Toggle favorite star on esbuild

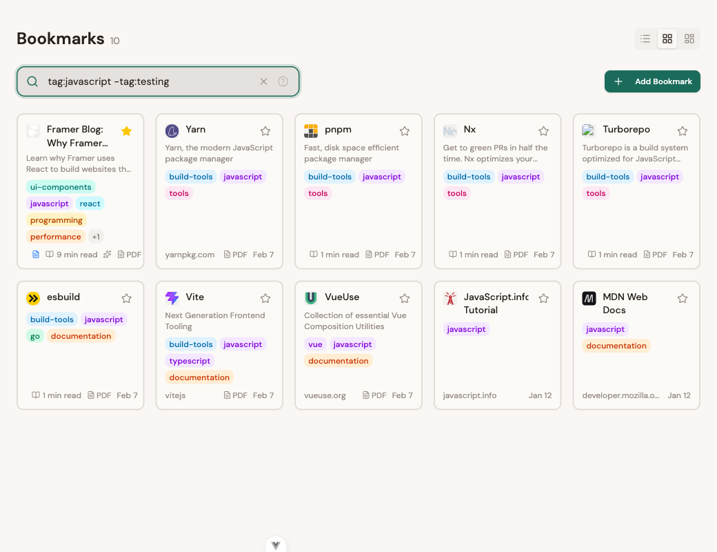point(126,299)
